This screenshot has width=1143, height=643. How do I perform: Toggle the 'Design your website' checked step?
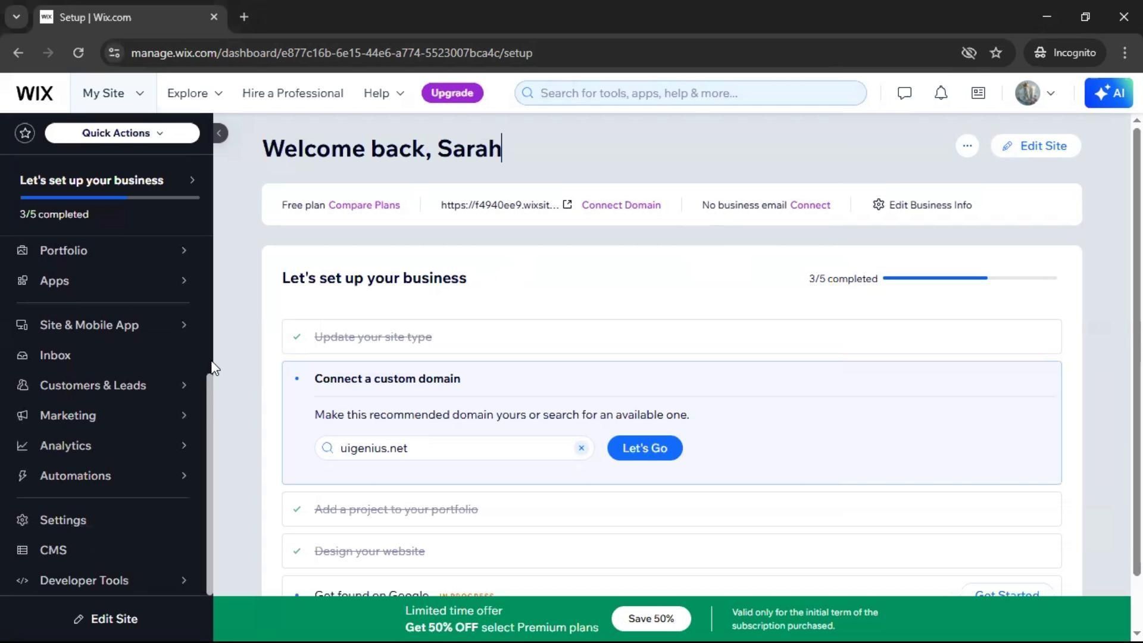click(369, 551)
